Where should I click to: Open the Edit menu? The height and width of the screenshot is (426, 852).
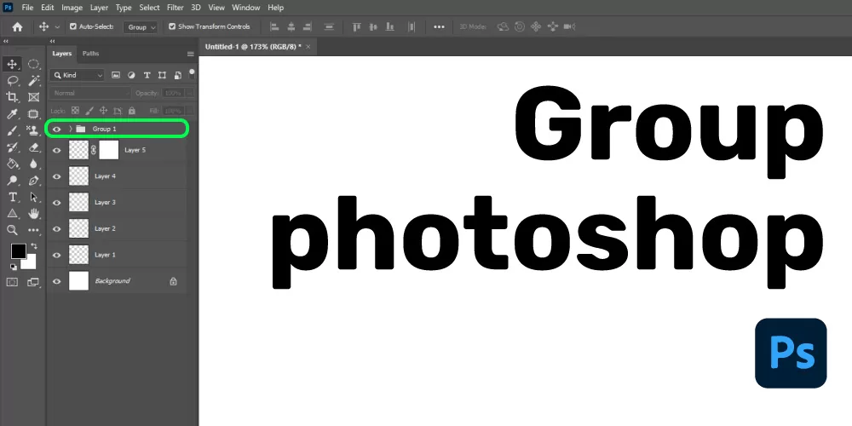coord(47,8)
